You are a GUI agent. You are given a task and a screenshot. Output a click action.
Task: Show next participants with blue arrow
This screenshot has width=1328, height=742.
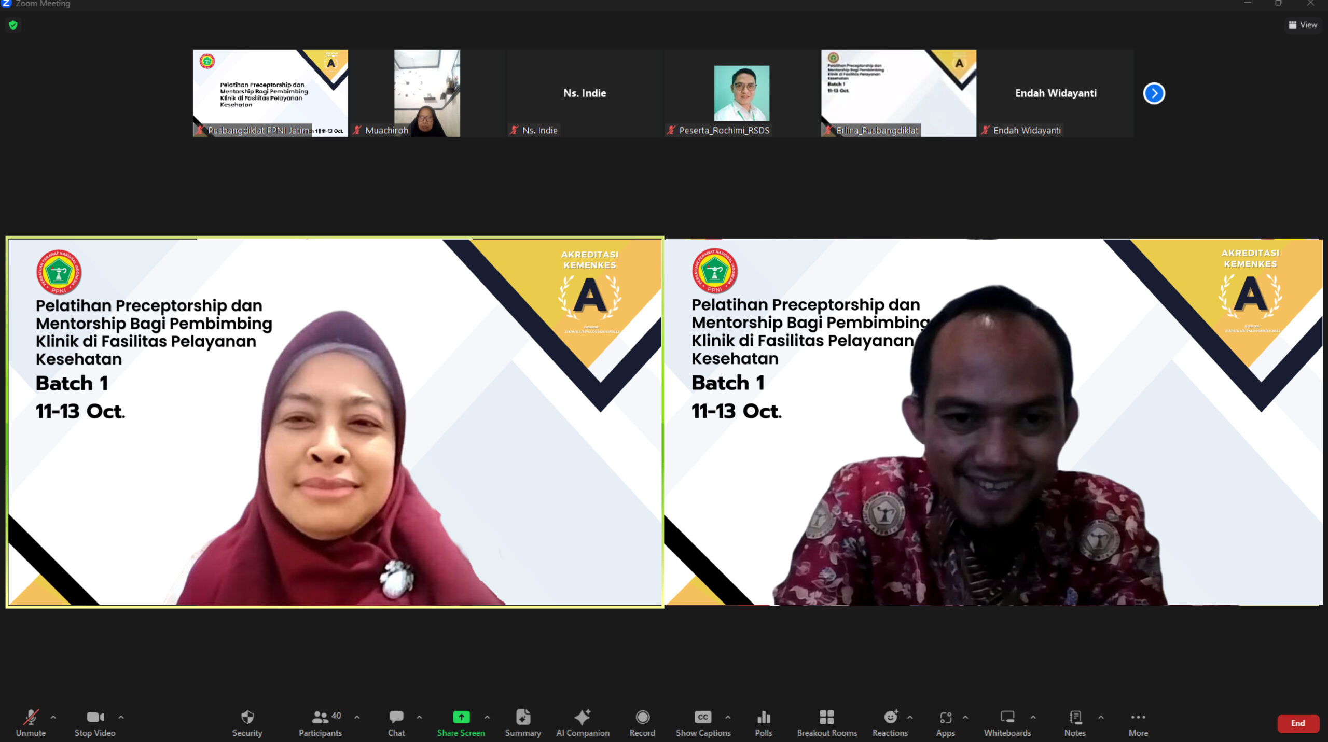point(1154,93)
